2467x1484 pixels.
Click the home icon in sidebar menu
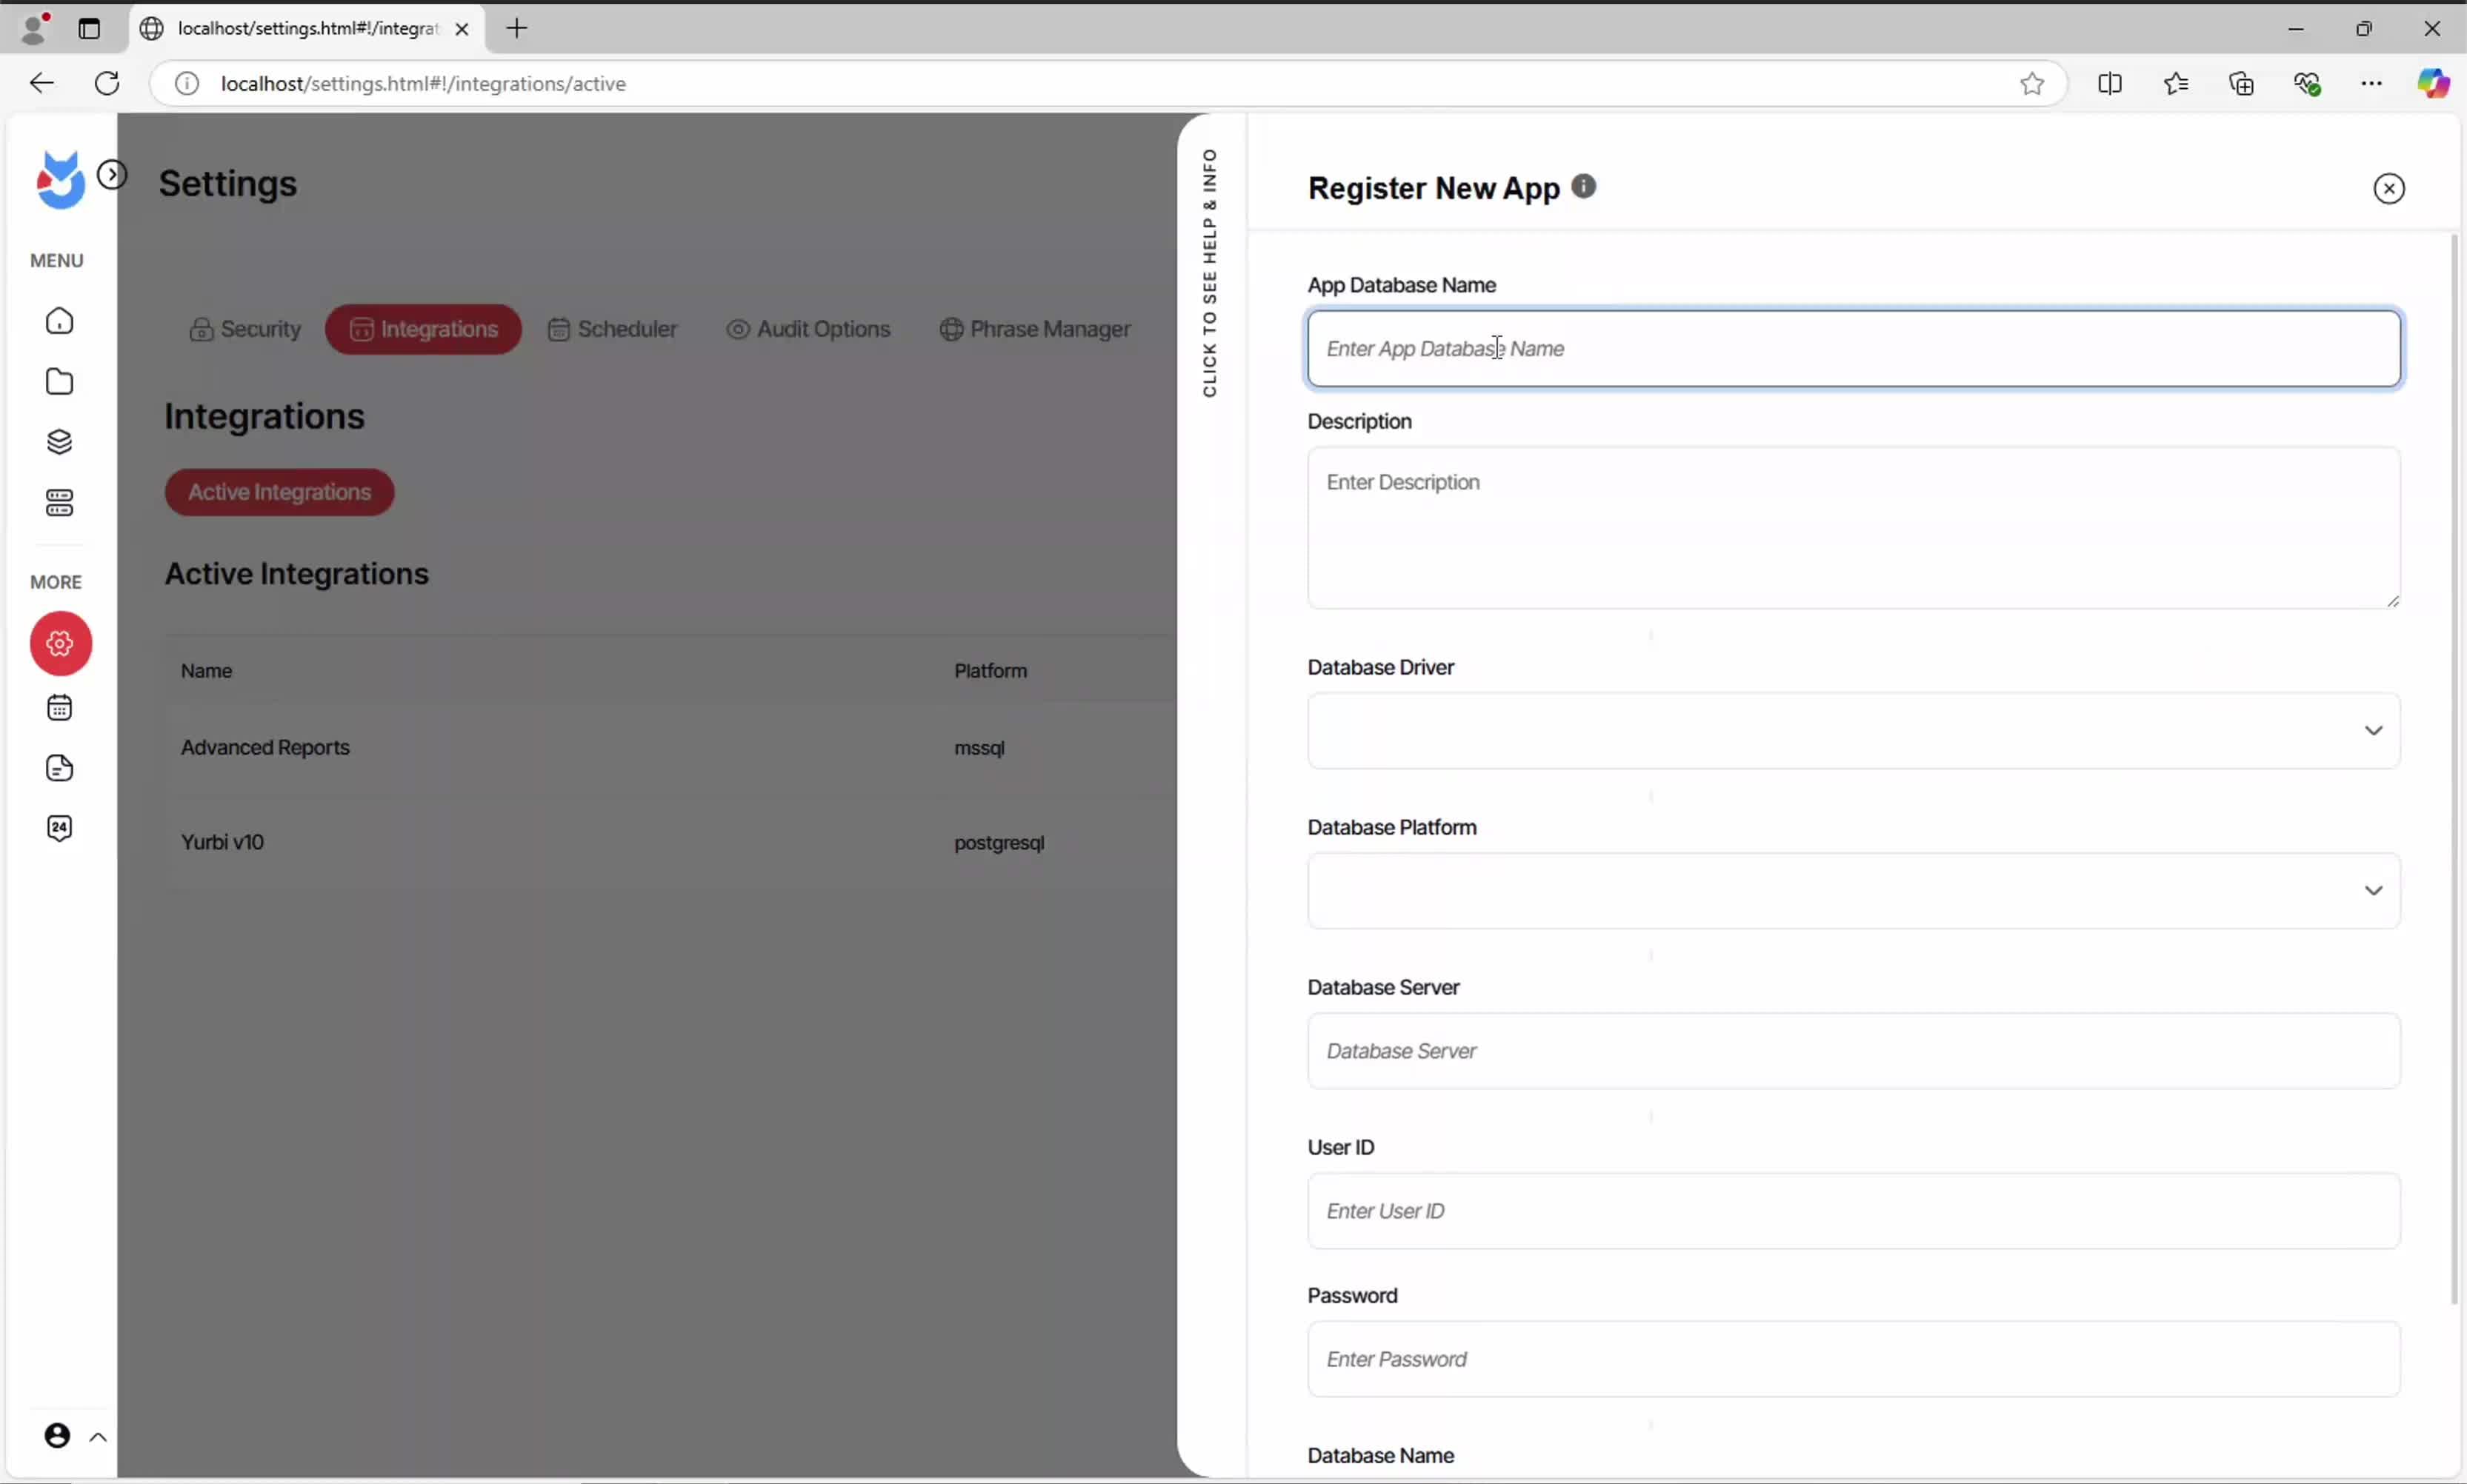point(60,321)
